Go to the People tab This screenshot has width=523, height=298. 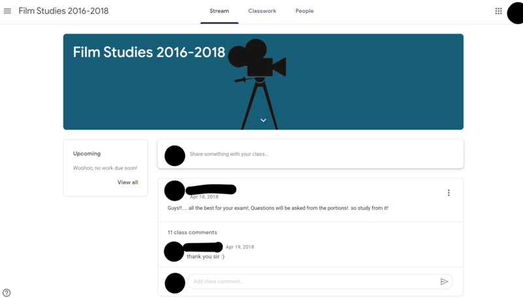(304, 11)
